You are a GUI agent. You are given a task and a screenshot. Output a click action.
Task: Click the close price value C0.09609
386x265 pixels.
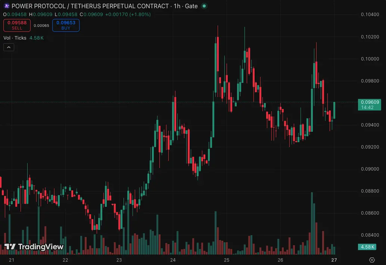click(91, 15)
